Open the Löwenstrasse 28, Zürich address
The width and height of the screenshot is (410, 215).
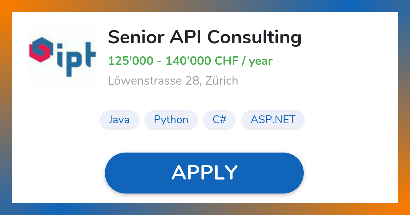[x=173, y=81]
